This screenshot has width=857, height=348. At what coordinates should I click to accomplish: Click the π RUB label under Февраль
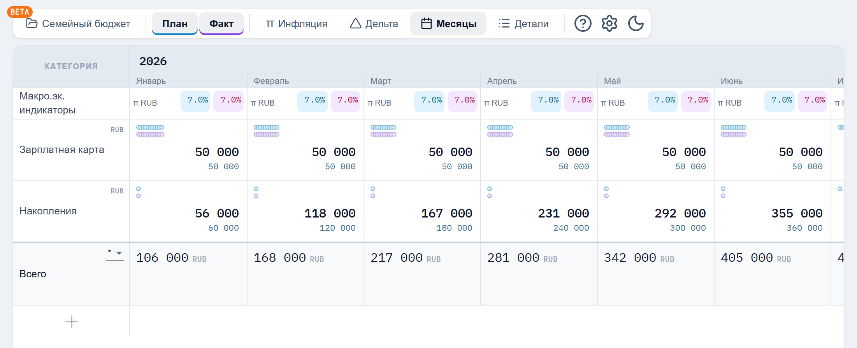tap(263, 103)
